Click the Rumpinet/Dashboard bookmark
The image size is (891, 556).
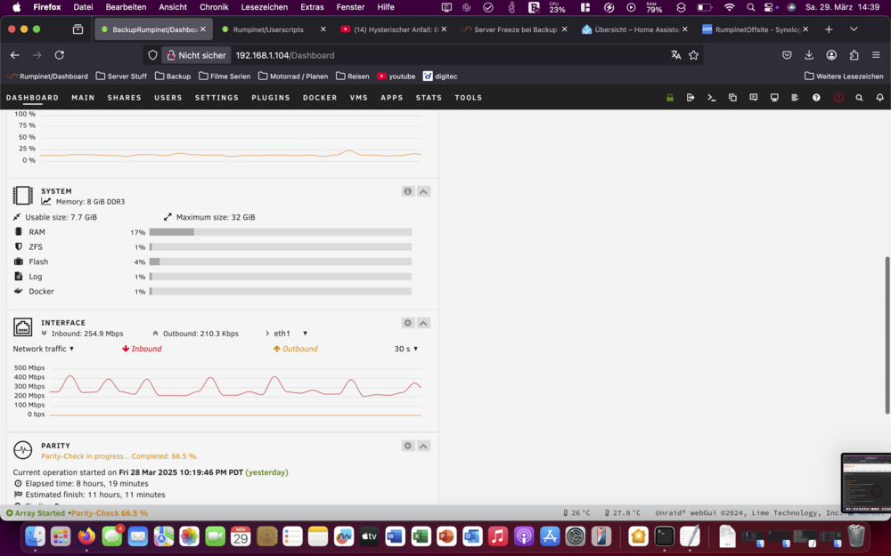pos(48,76)
